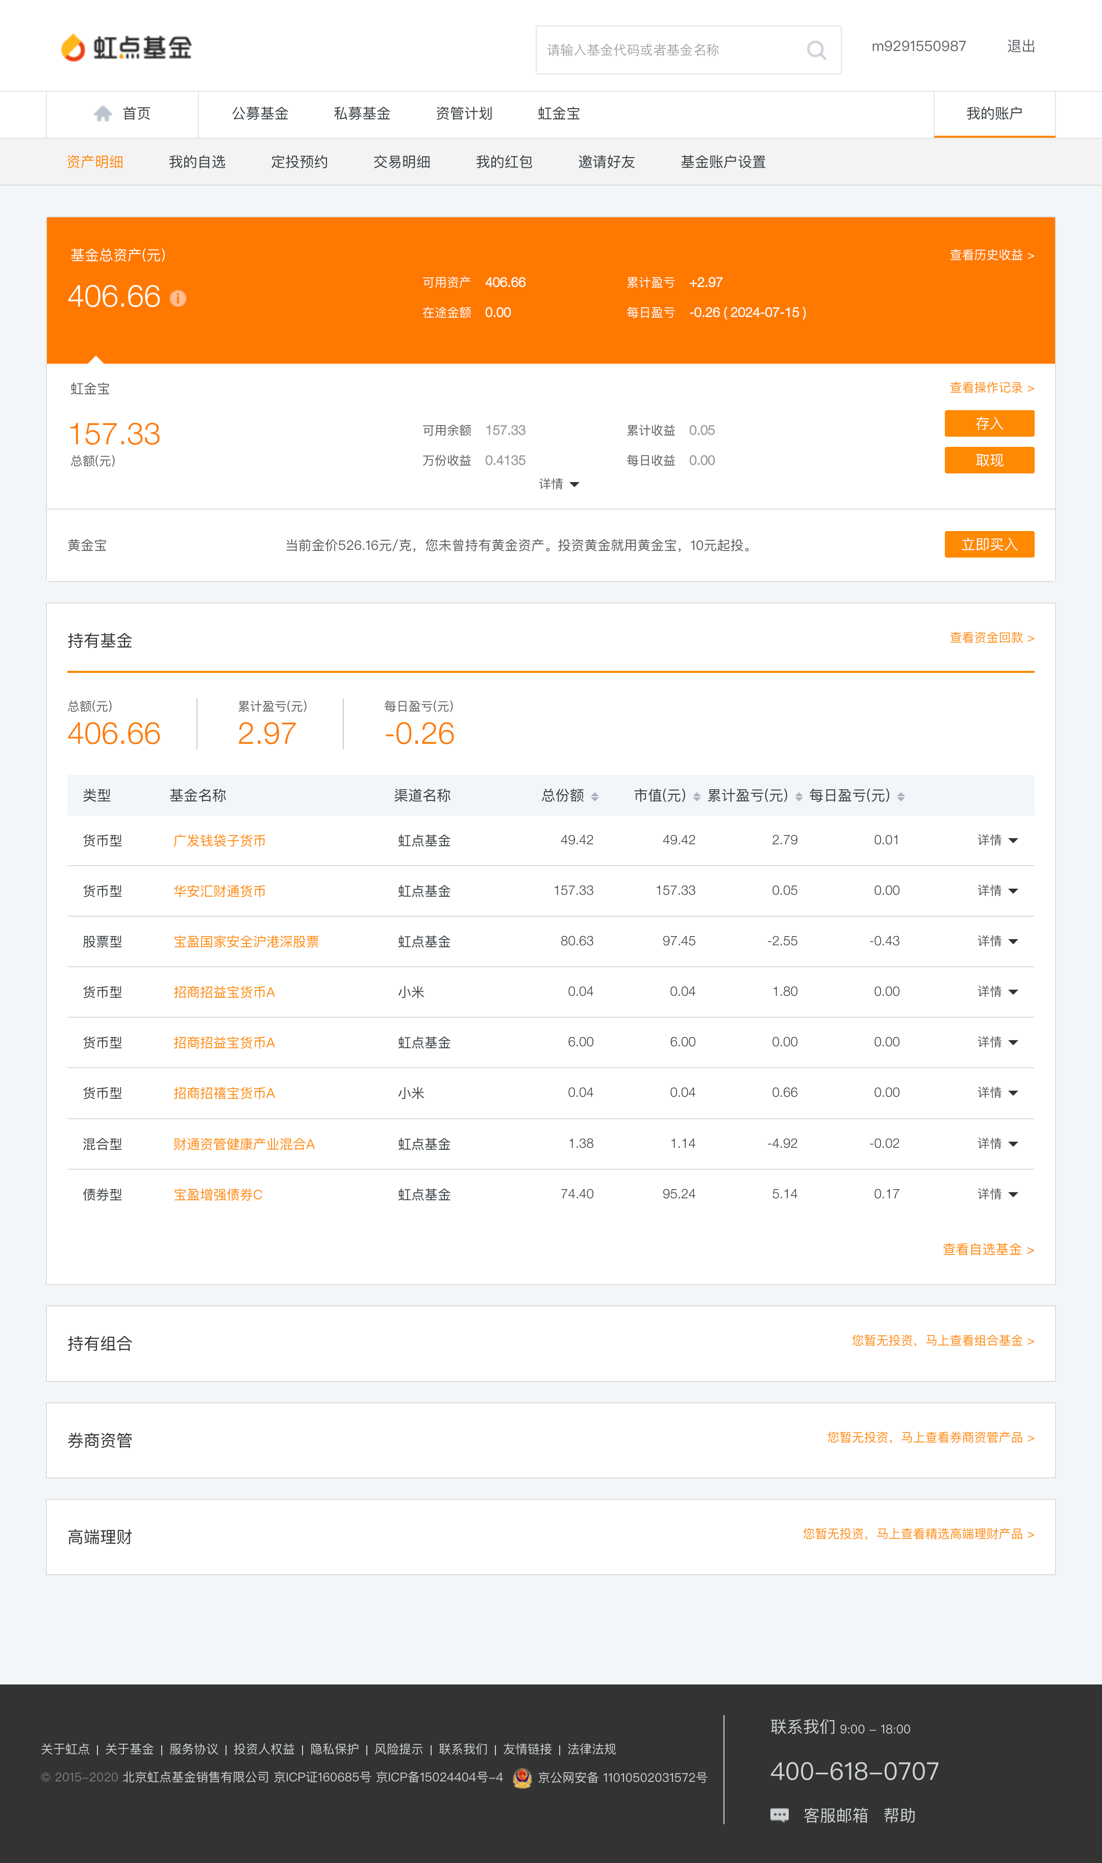Click 退出 to log out

(x=1021, y=46)
